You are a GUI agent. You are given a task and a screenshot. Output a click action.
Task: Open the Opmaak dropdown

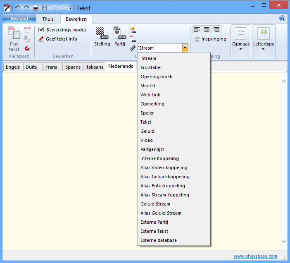tap(241, 42)
